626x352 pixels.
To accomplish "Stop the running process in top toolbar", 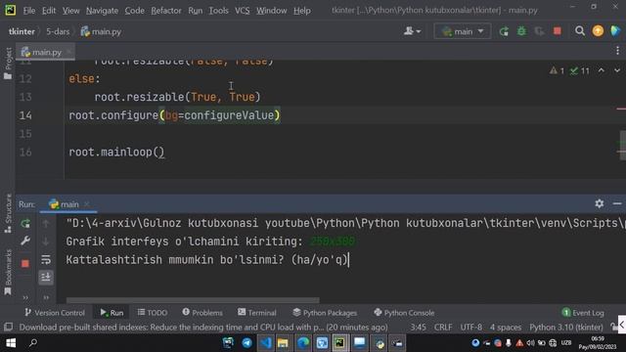I will coord(558,31).
